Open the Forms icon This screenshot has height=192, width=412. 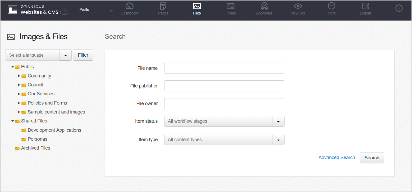tap(231, 6)
